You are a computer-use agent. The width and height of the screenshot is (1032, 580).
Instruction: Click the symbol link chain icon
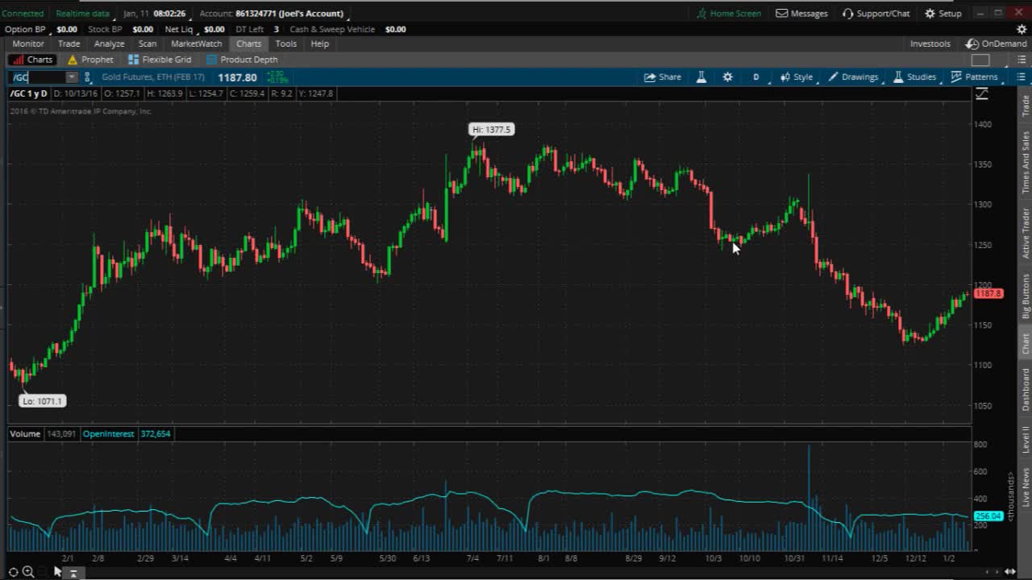[x=88, y=77]
